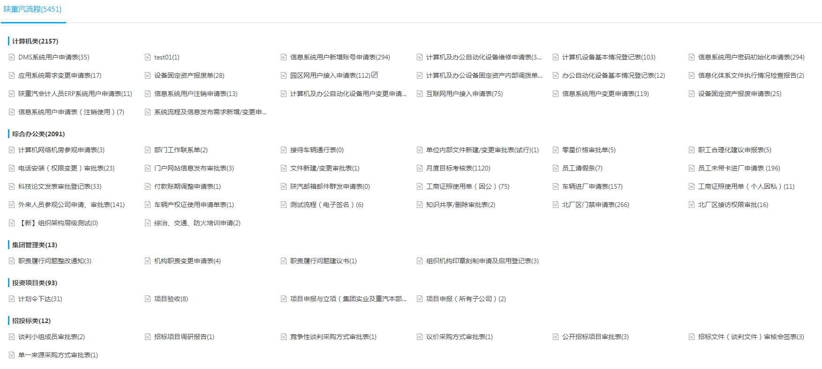Click the document icon next to test01(1)
This screenshot has height=369, width=822.
148,57
